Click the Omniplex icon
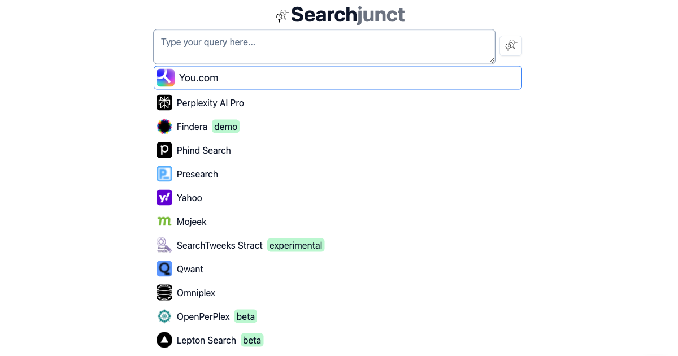This screenshot has width=678, height=356. point(164,292)
